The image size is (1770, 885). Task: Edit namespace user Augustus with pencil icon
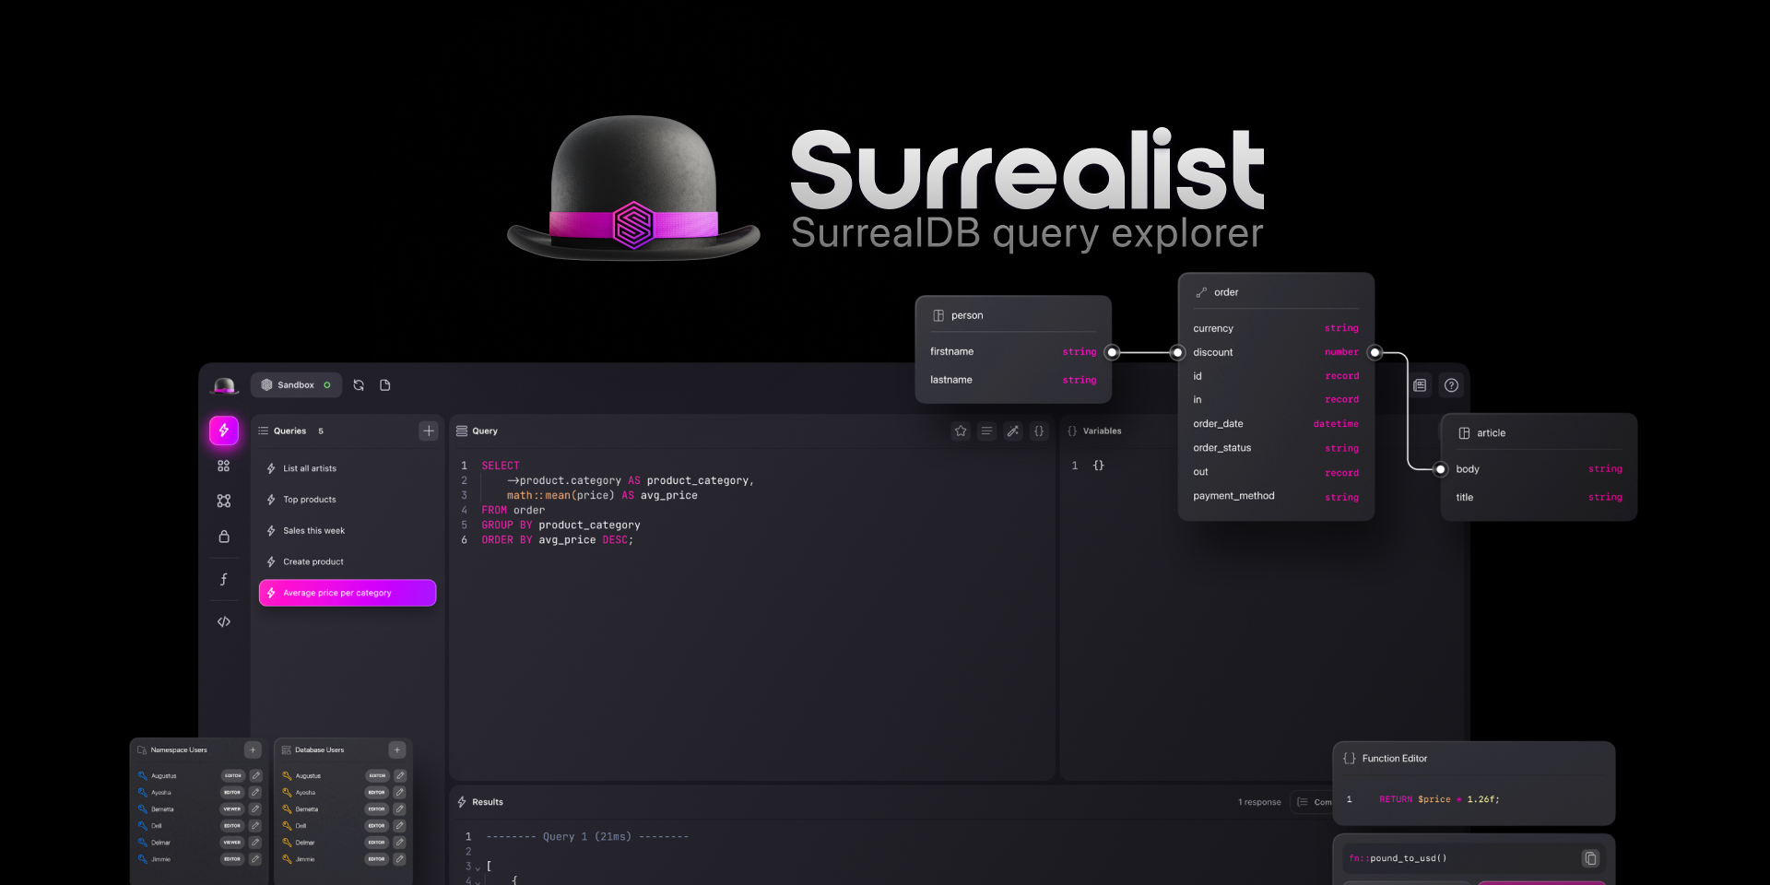(x=255, y=775)
